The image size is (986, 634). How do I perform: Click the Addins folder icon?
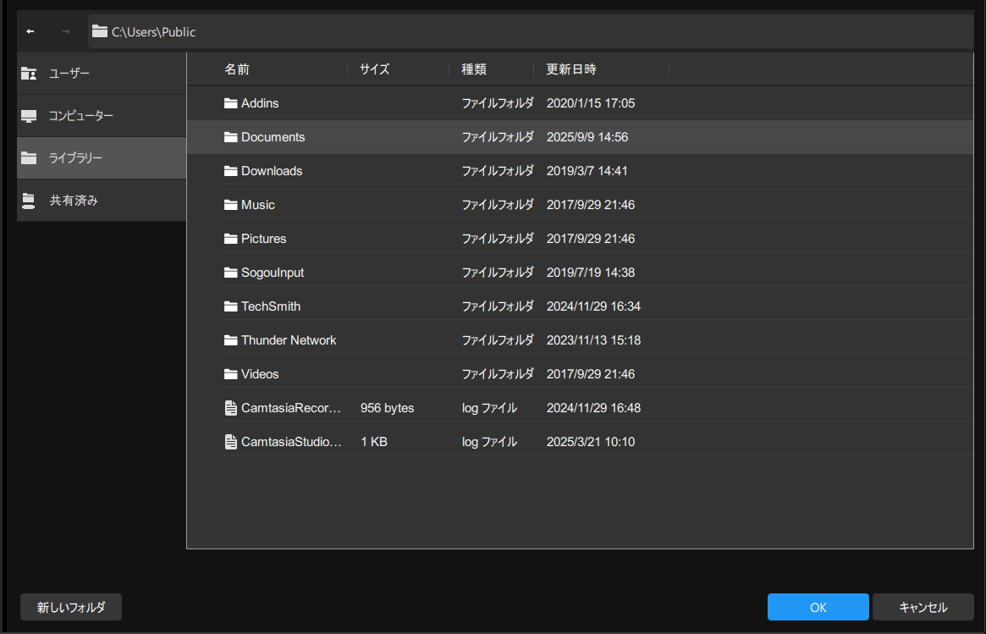pos(231,103)
